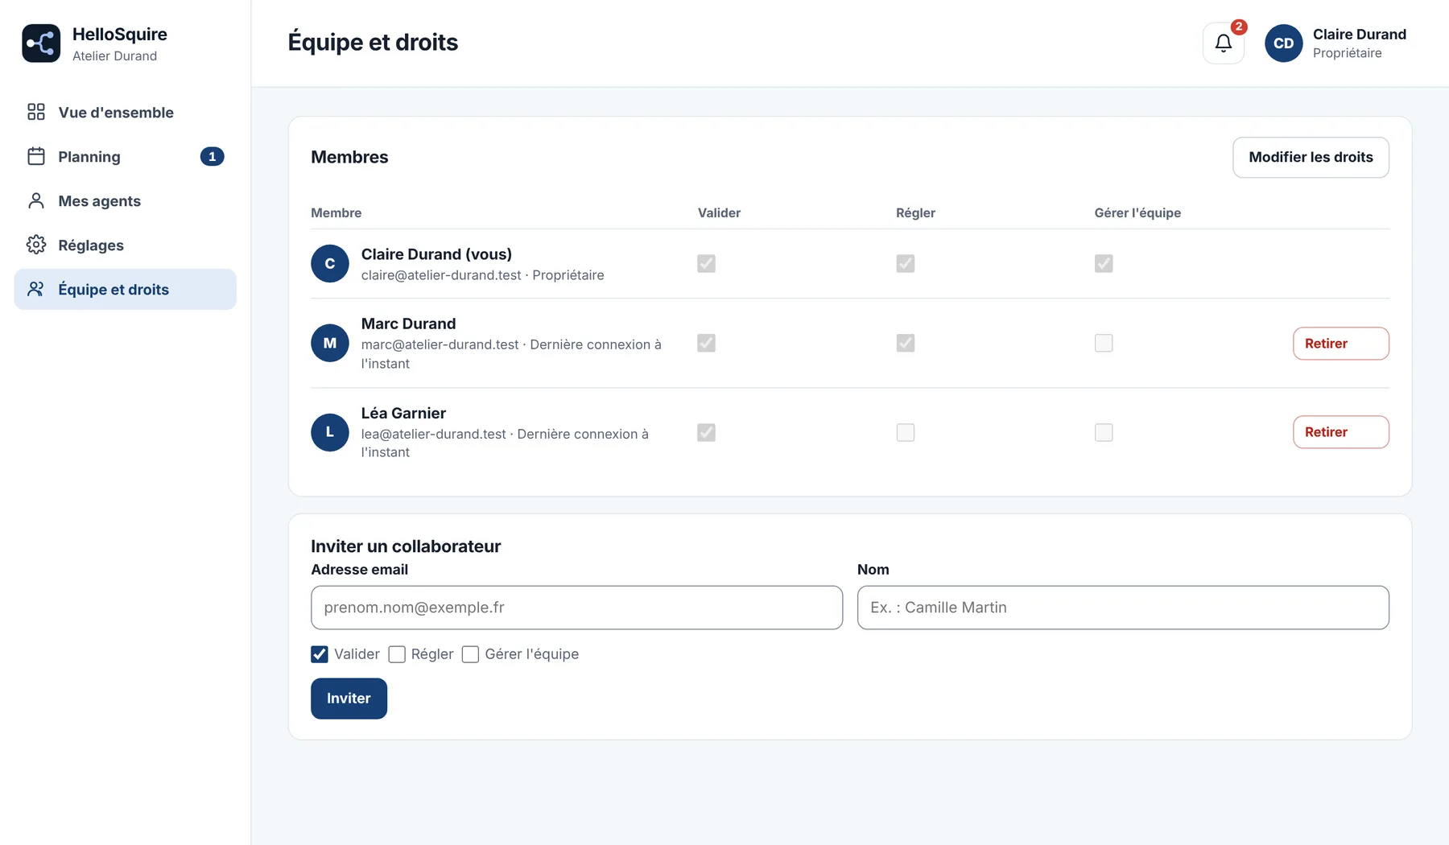Click Modifier les droits button
This screenshot has height=845, width=1449.
1311,157
